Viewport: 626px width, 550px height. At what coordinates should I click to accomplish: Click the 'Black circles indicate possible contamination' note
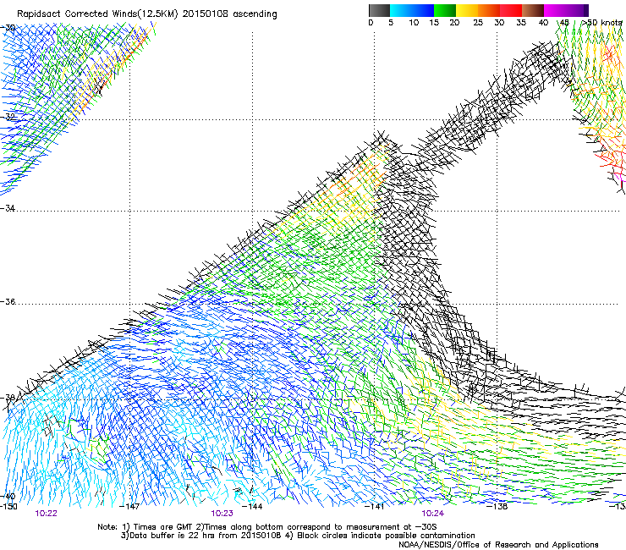(x=386, y=536)
